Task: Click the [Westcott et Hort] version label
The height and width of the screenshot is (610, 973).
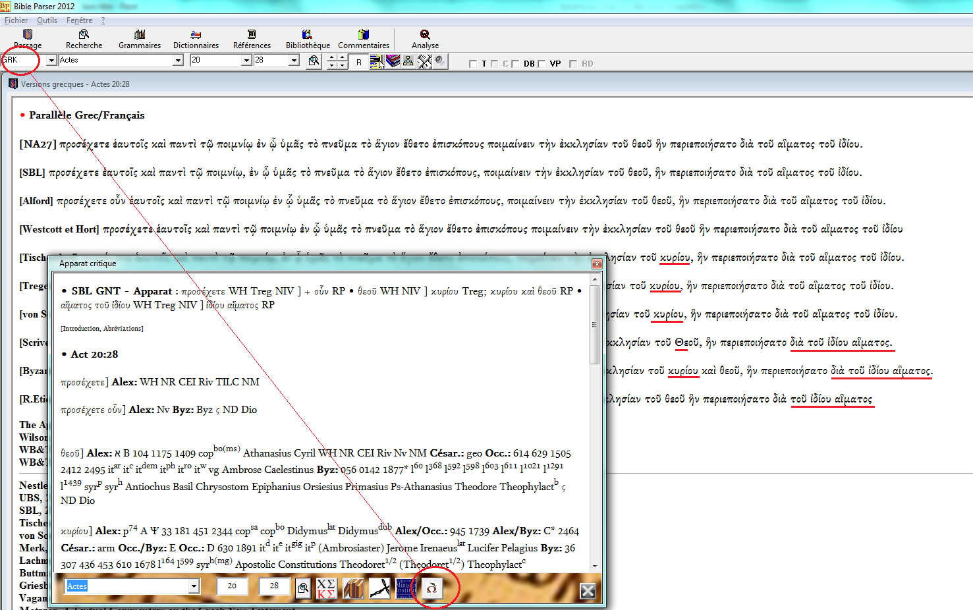Action: pyautogui.click(x=59, y=229)
